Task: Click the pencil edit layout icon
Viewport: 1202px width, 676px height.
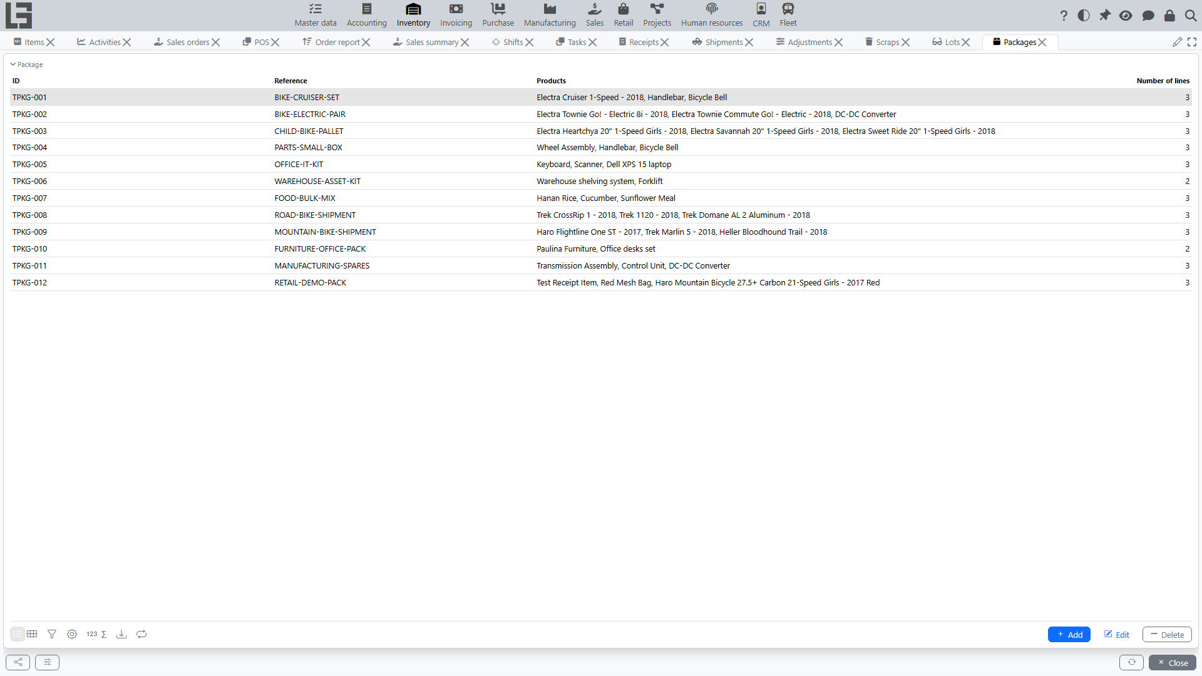Action: click(1178, 42)
